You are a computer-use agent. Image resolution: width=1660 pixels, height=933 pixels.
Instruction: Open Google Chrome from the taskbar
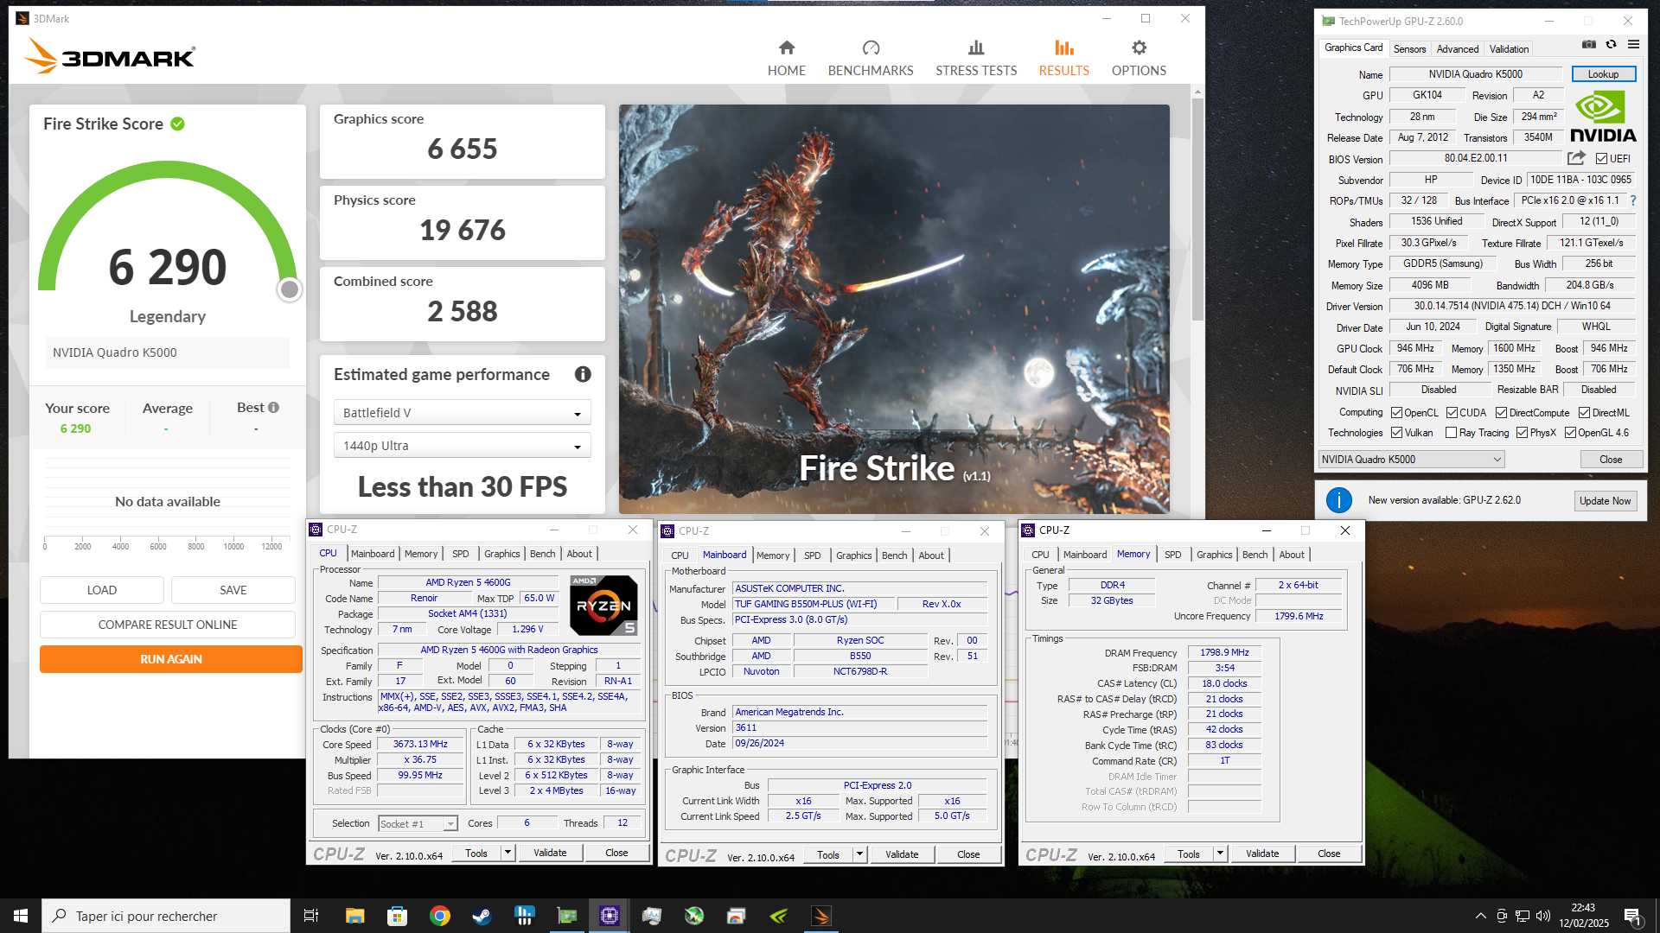(439, 916)
